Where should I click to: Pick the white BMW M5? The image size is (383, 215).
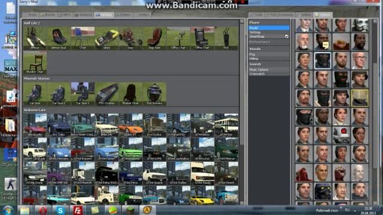(107, 125)
